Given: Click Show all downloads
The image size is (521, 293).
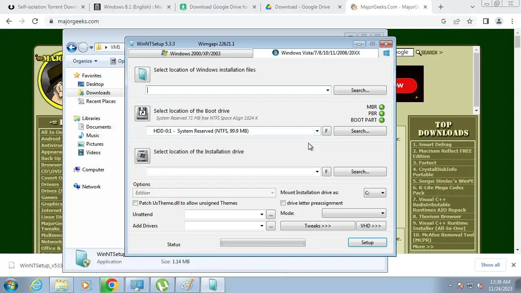Looking at the screenshot, I should pos(490,265).
